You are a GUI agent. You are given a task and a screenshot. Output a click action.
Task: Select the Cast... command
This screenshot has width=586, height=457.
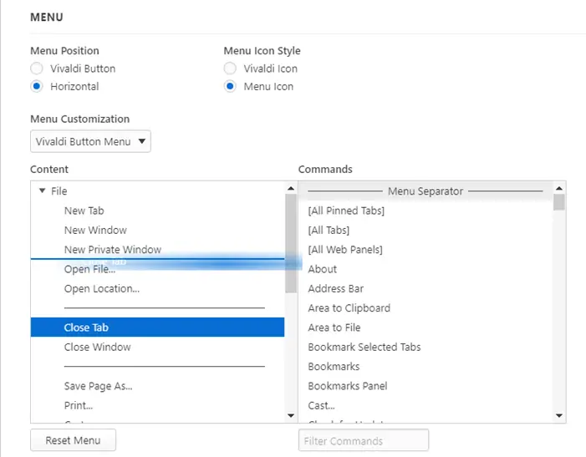coord(425,405)
